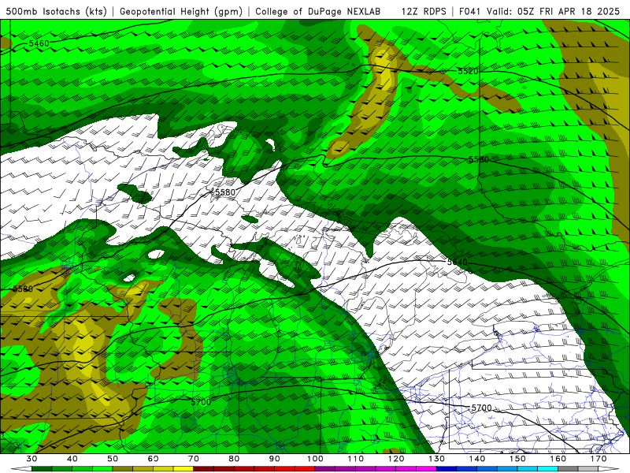Click the 5640 height contour label
The height and width of the screenshot is (473, 630).
tap(458, 263)
